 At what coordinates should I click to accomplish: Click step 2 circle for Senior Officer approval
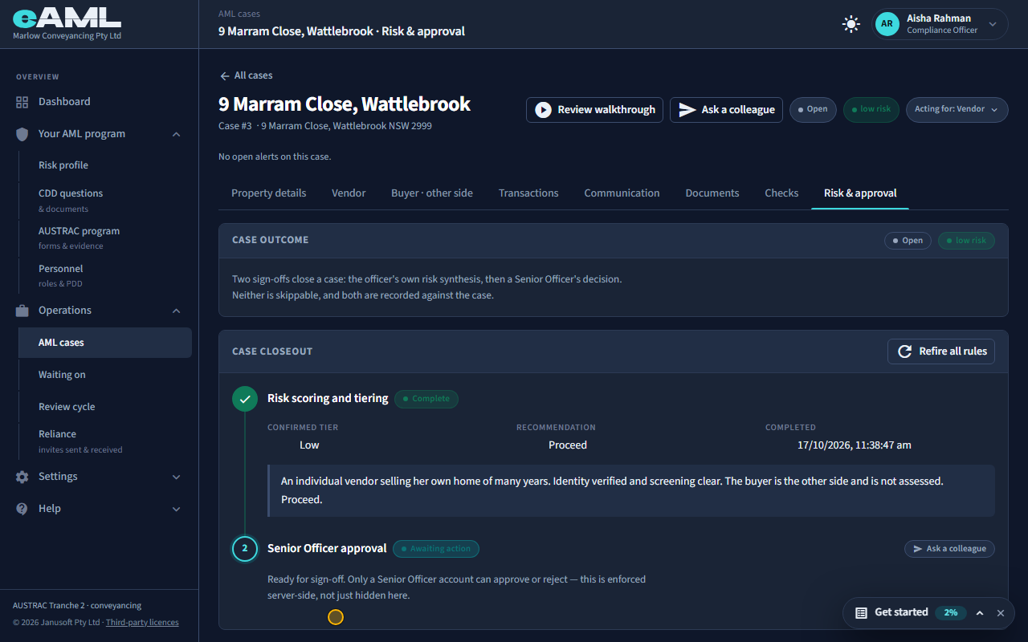[x=245, y=549]
